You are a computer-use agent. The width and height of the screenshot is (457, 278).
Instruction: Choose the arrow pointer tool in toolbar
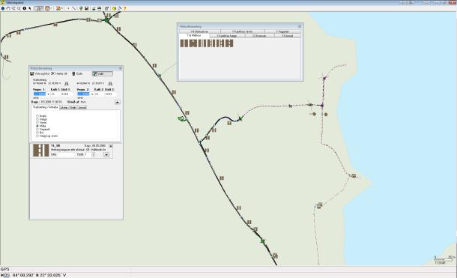pyautogui.click(x=30, y=8)
